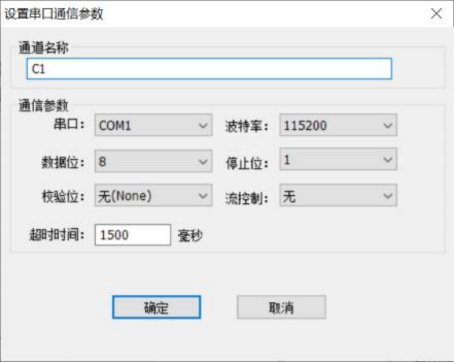
Task: Confirm settings with the 确定 button
Action: tap(156, 307)
